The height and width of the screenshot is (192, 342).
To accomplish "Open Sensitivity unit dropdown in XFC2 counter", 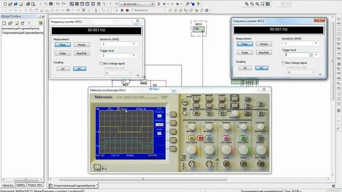I will click(x=316, y=43).
